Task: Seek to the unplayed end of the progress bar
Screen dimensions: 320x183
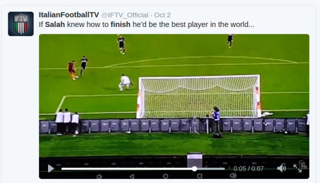Action: [210, 169]
